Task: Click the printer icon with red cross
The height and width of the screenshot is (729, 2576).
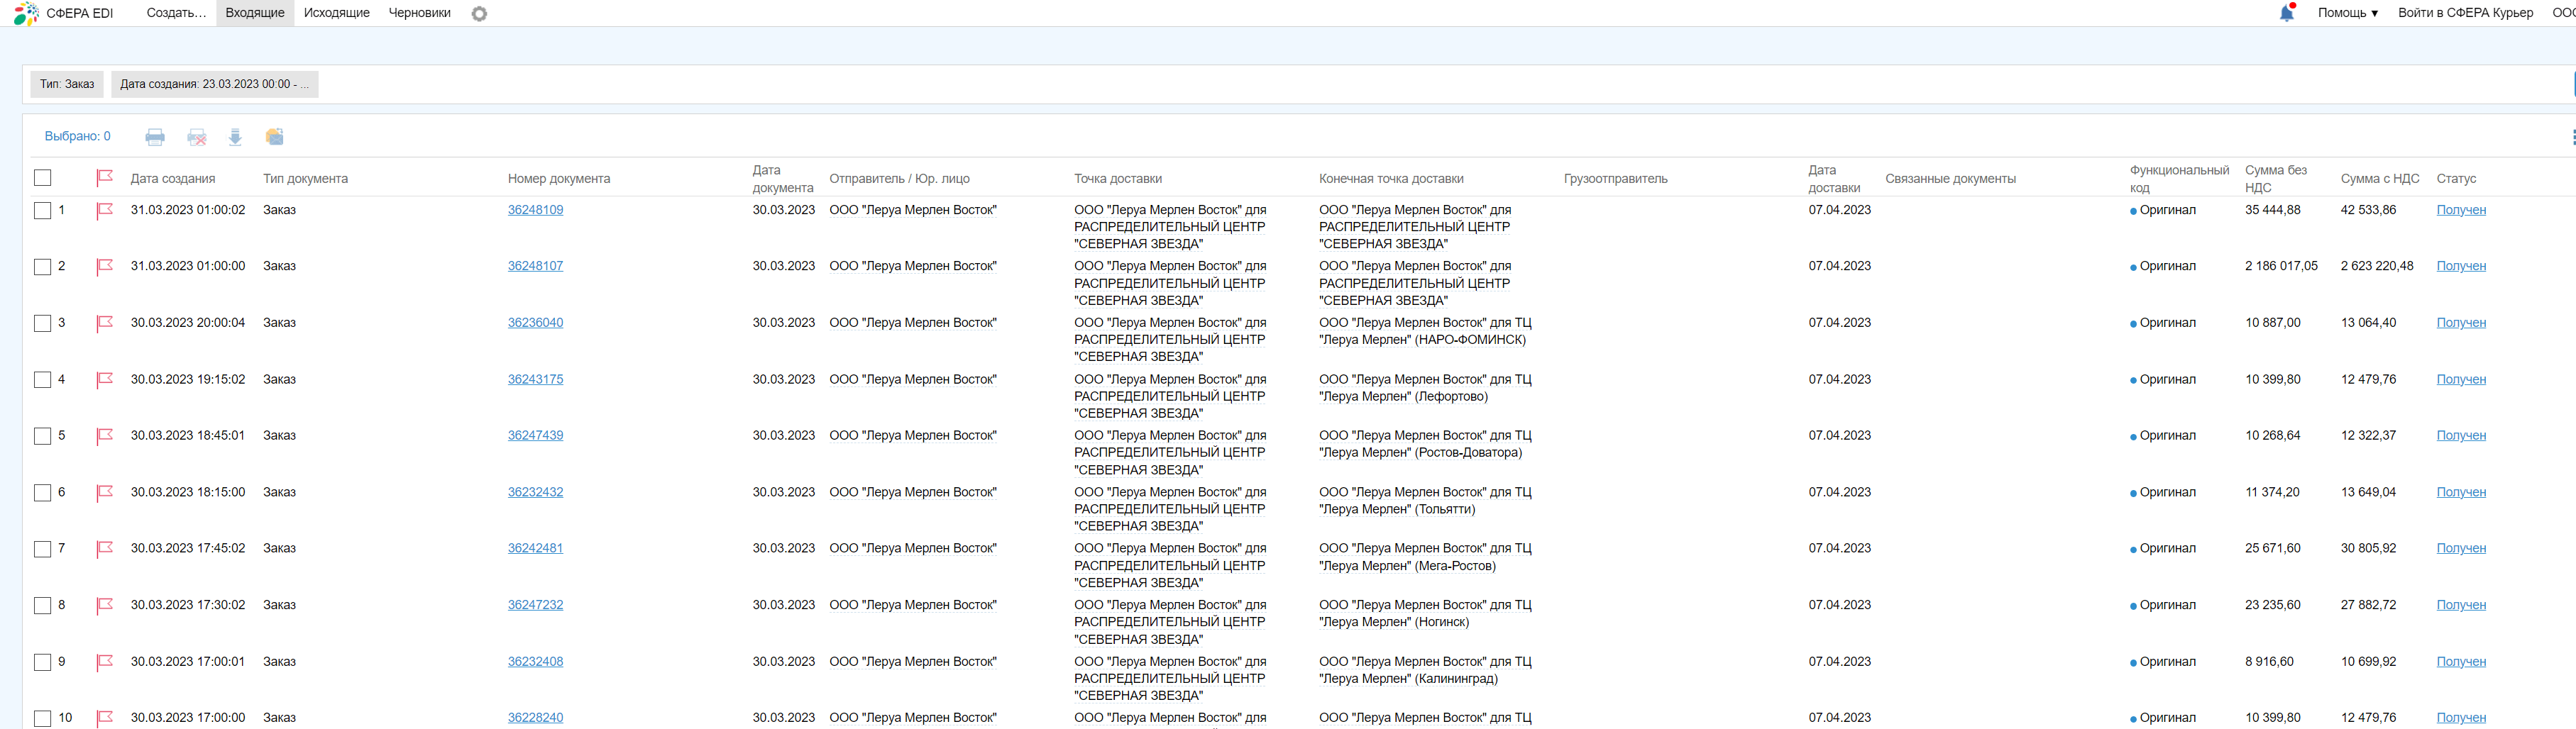Action: 197,137
